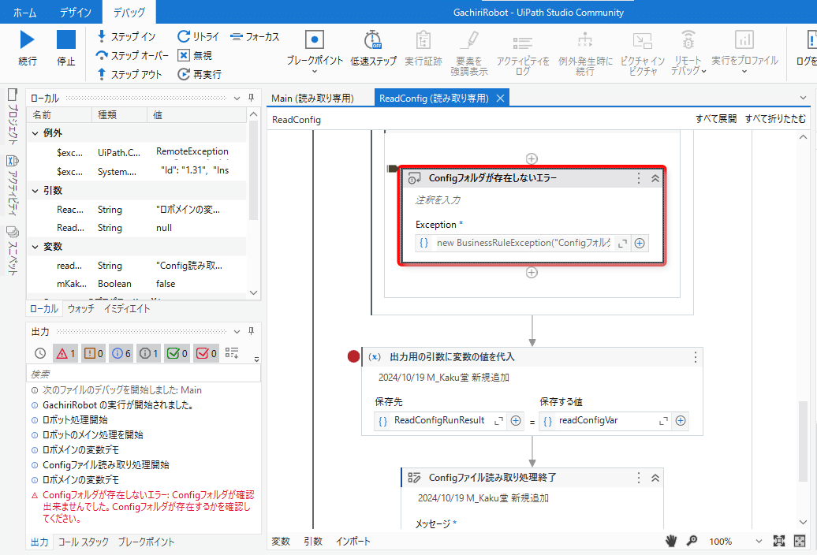The image size is (817, 555).
Task: Toggle info messages filter showing 6
Action: pos(121,353)
